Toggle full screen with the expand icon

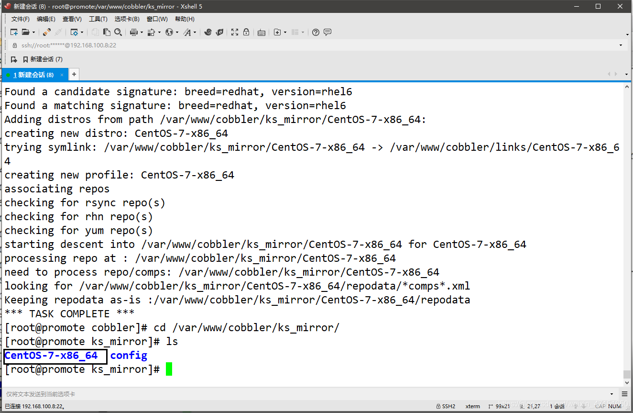coord(235,33)
